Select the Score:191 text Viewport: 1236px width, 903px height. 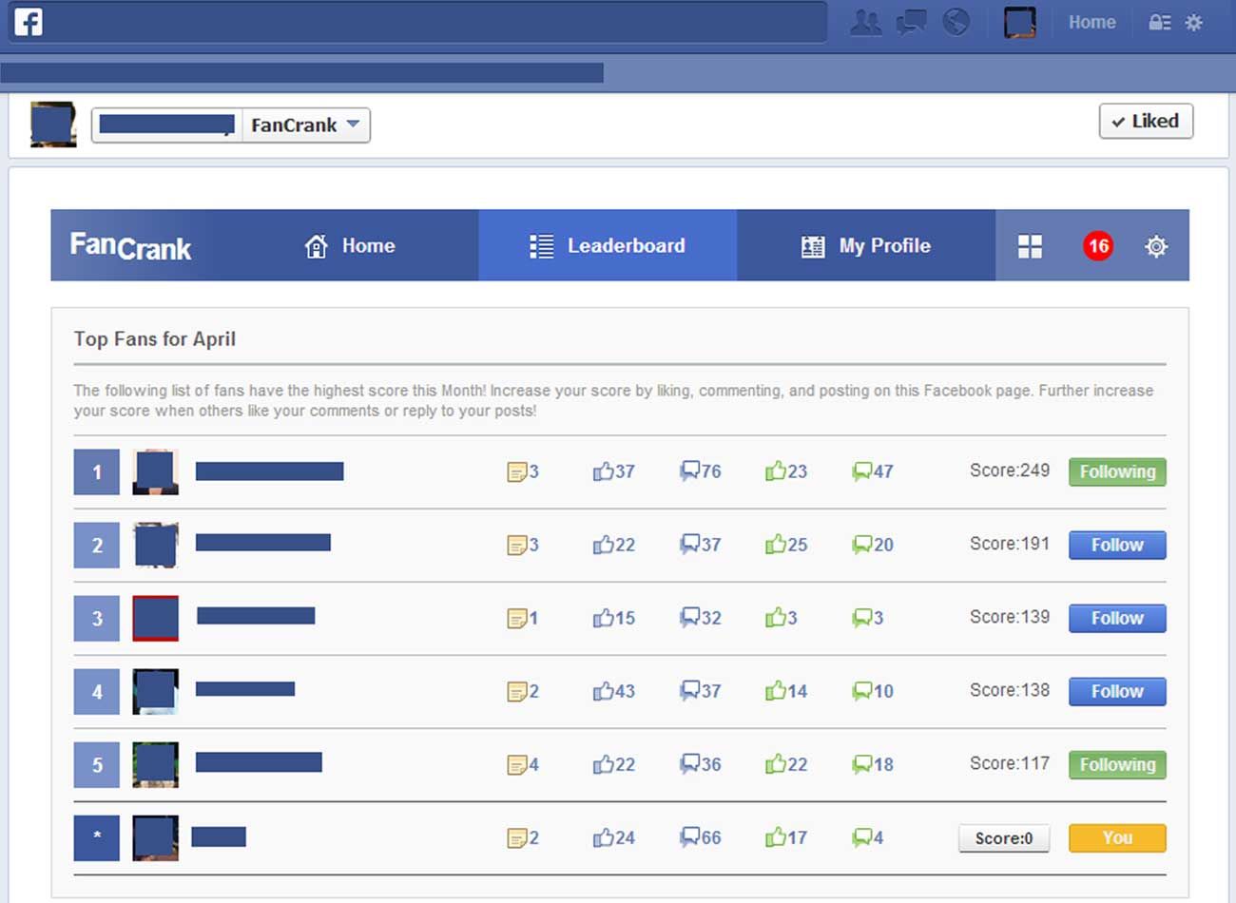[1010, 544]
